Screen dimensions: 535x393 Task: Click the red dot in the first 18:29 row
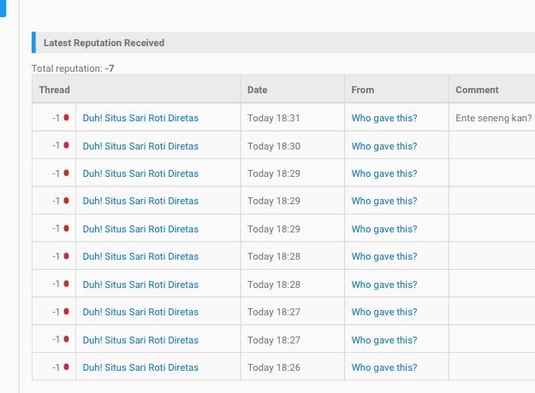(x=66, y=173)
